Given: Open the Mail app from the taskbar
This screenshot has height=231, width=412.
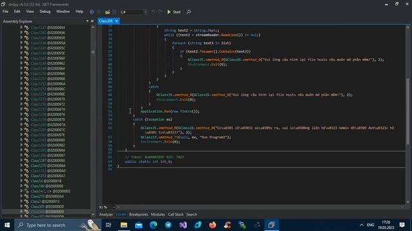Looking at the screenshot, I should (139, 225).
